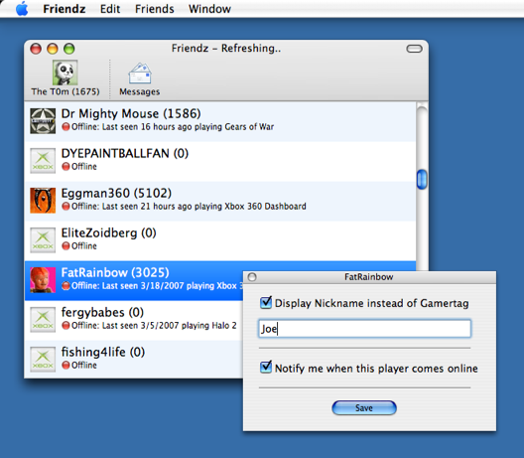Select friend EliteZoidberg (0)
Screen dimensions: 524x458
[220, 240]
